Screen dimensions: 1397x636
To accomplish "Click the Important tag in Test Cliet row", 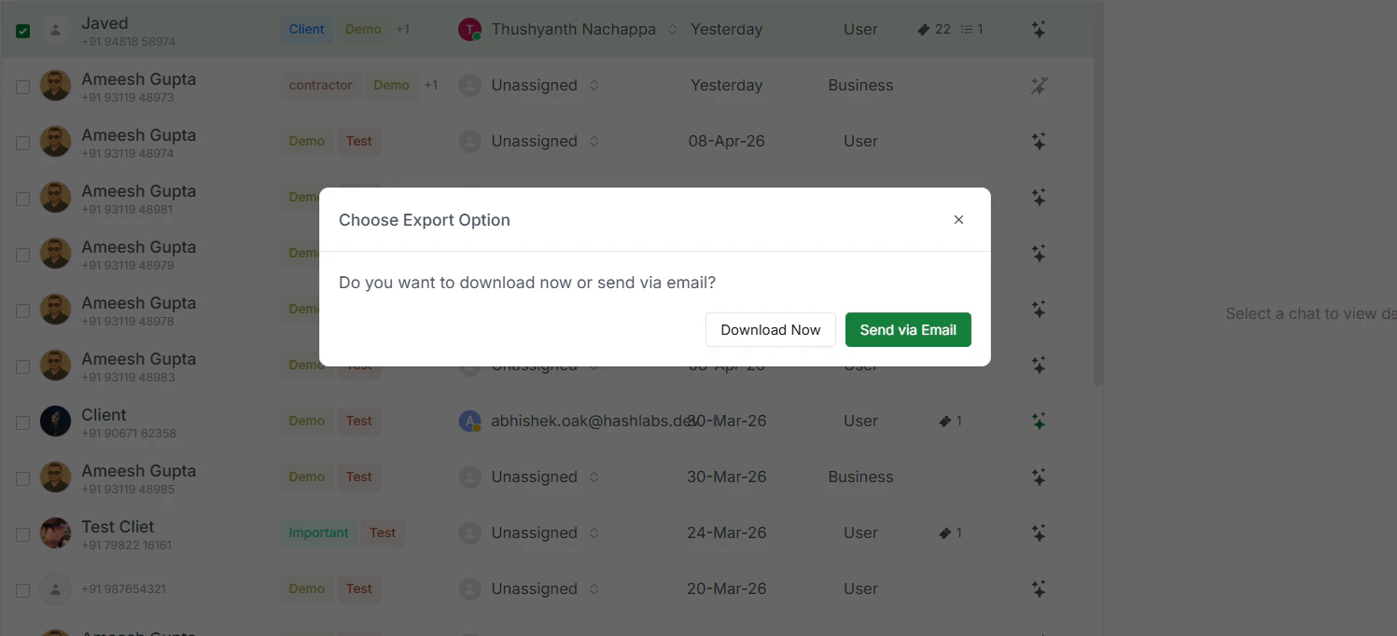I will tap(318, 532).
